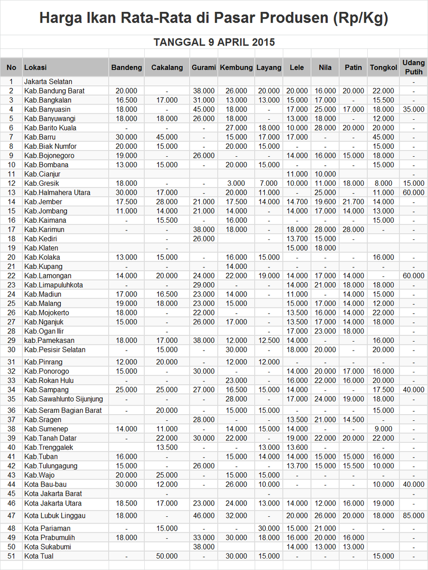Click the 'Layang' column header
The width and height of the screenshot is (428, 570).
tap(269, 67)
